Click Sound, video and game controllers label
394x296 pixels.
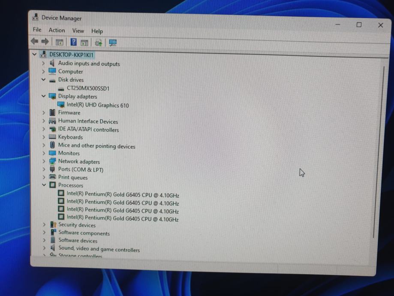tap(99, 249)
